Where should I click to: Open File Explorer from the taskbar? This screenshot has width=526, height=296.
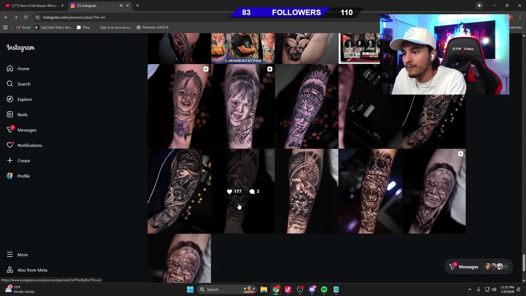(x=264, y=289)
